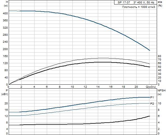Viewport: 166px width, 135px height.
Task: Click the 12 tick on power axis
Action: tap(6, 116)
